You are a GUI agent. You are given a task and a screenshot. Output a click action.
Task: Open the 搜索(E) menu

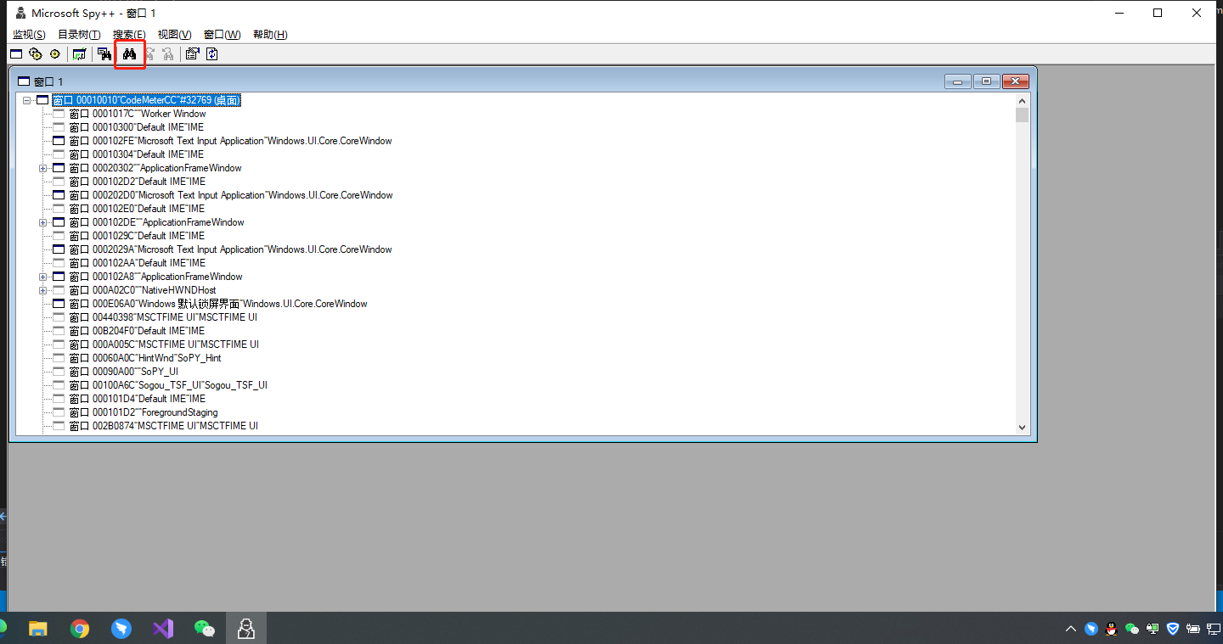point(129,35)
